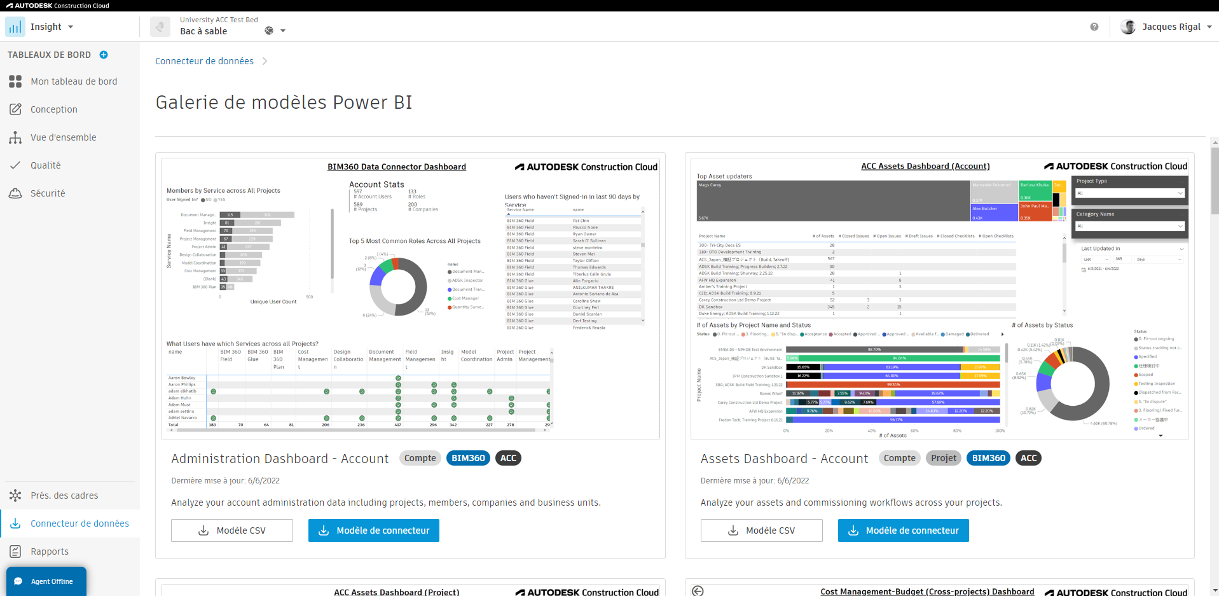Click the BIM360 tag on Administration Dashboard

[469, 458]
